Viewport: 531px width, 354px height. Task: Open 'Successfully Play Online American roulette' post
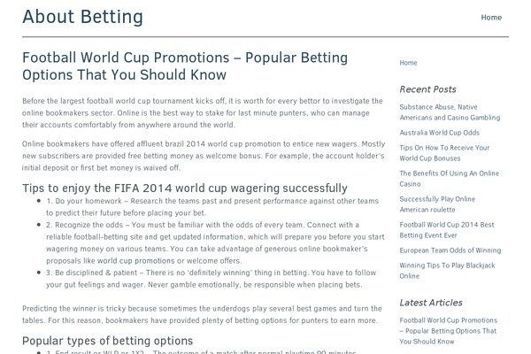point(437,204)
